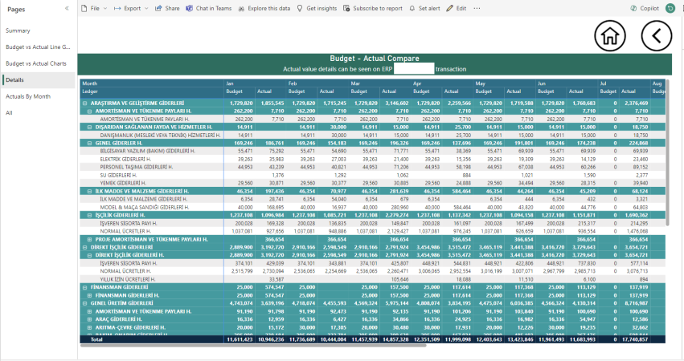Image resolution: width=684 pixels, height=361 pixels.
Task: Set alert using the bell option
Action: 425,8
